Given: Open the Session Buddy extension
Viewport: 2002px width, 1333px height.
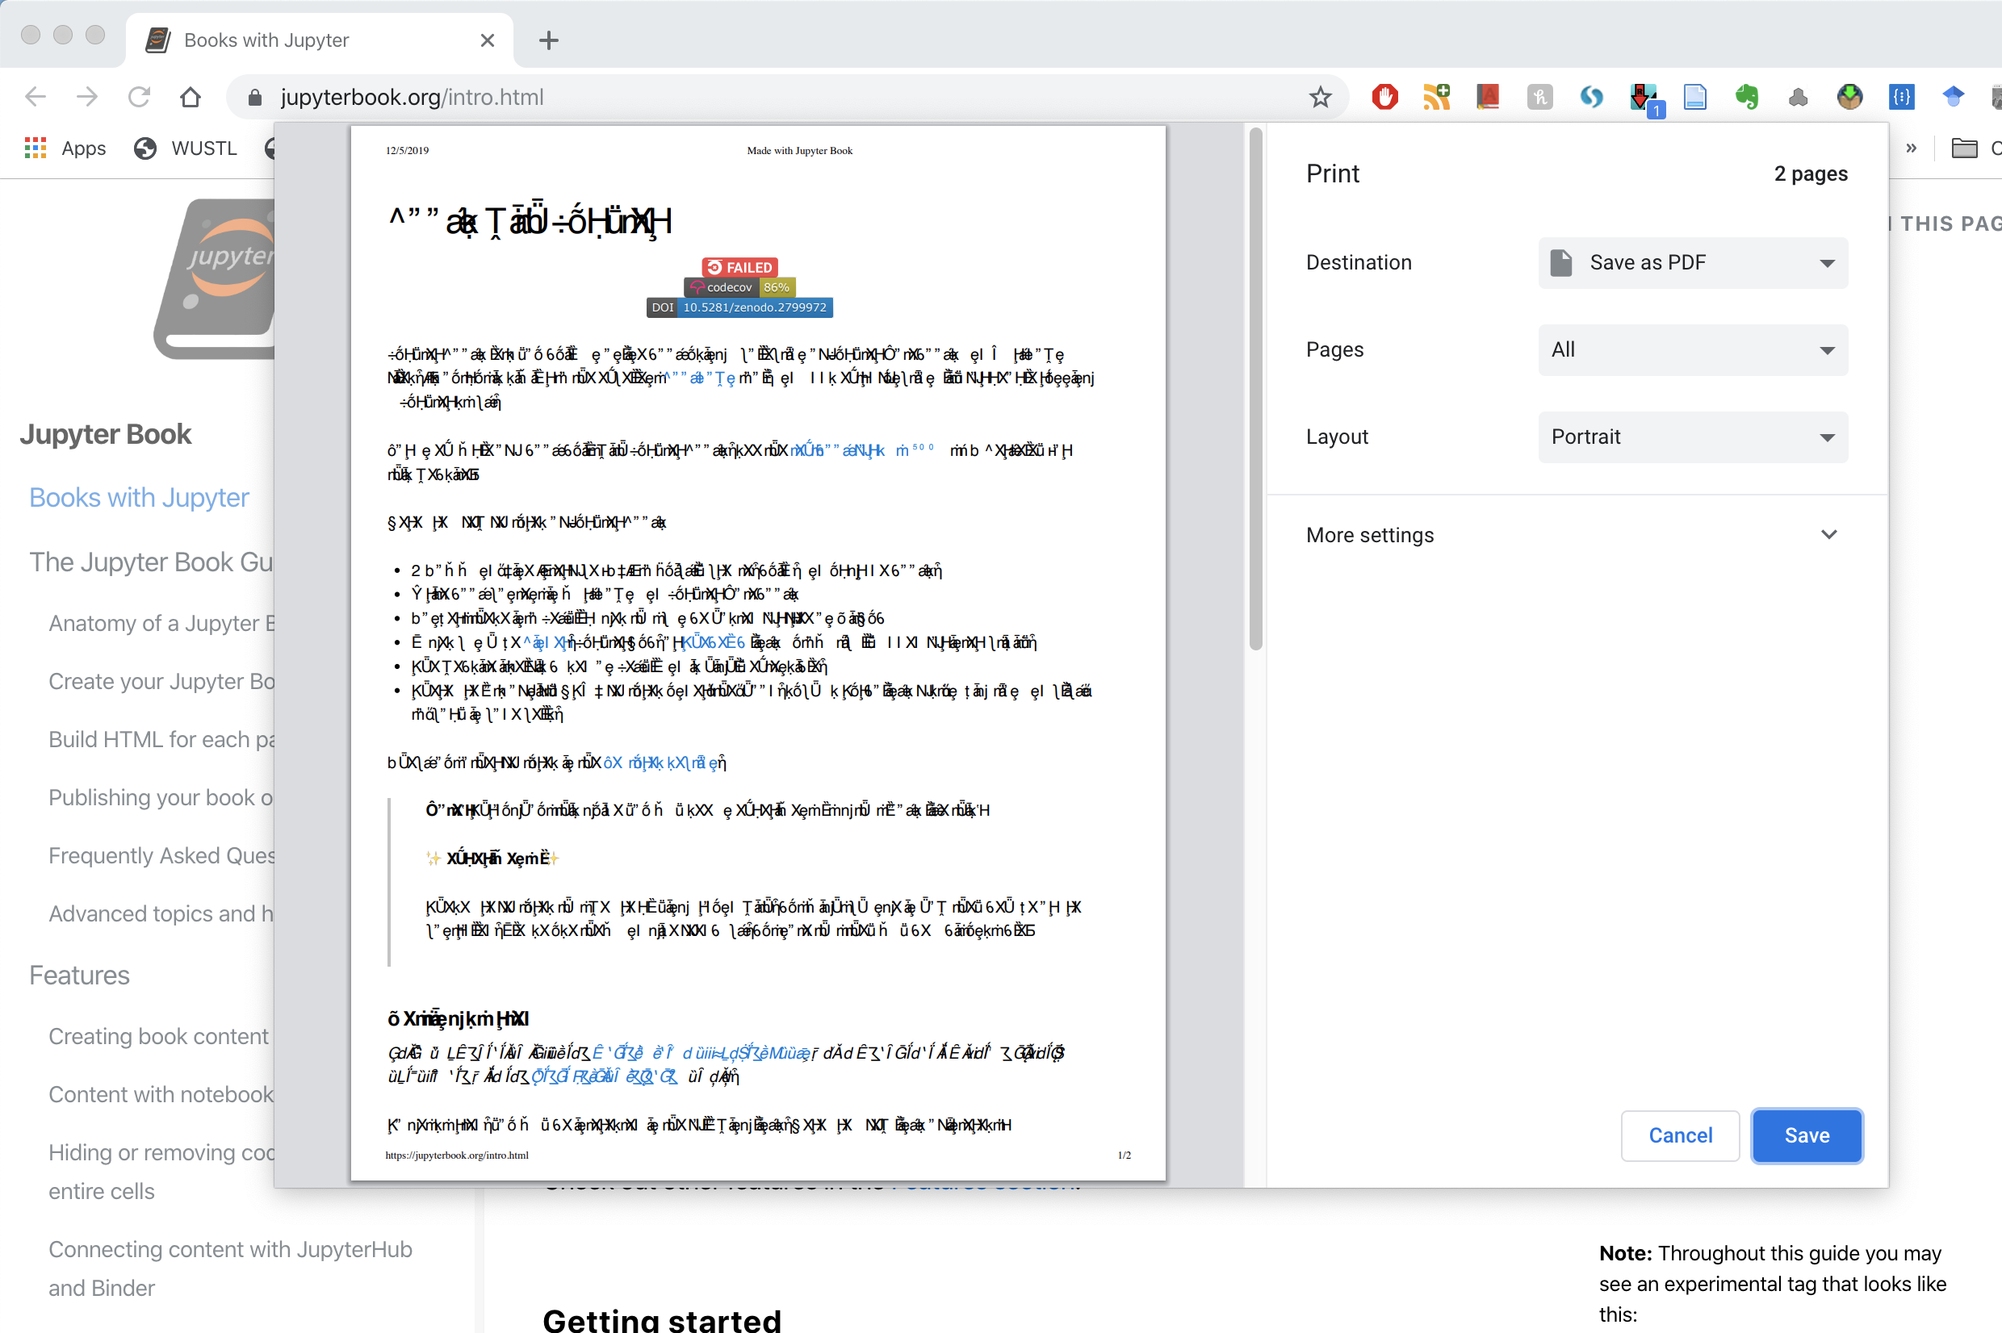Looking at the screenshot, I should coord(1591,96).
